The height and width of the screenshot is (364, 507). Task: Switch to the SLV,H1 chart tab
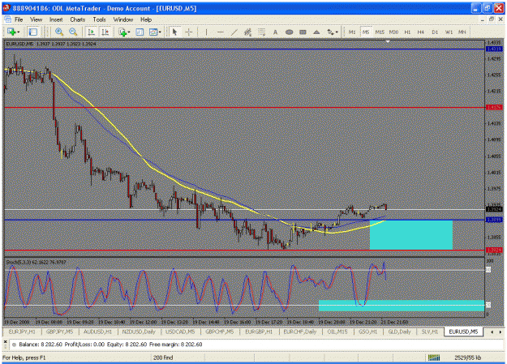(430, 332)
